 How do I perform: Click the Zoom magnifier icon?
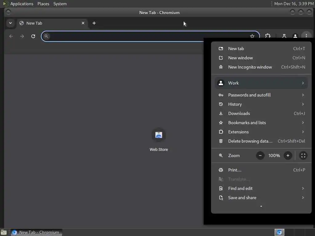[221, 155]
